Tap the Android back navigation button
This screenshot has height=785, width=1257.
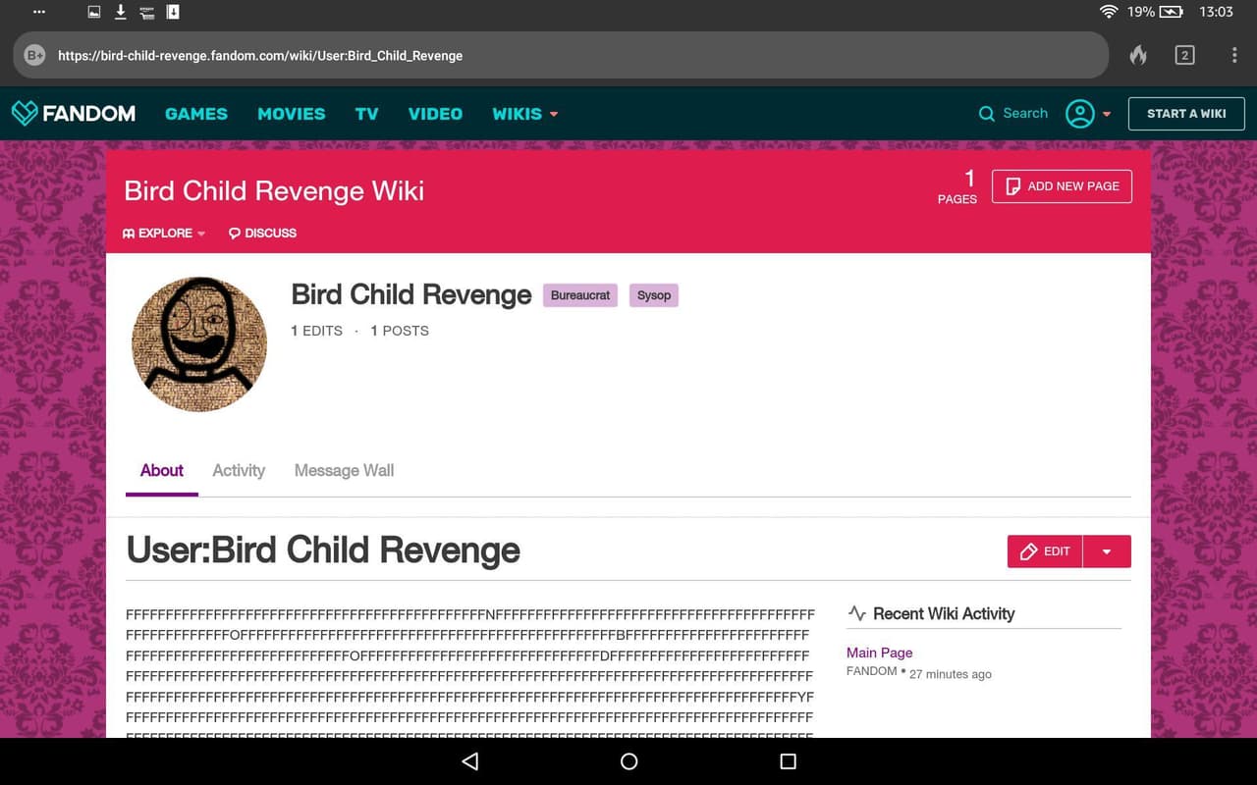[469, 761]
